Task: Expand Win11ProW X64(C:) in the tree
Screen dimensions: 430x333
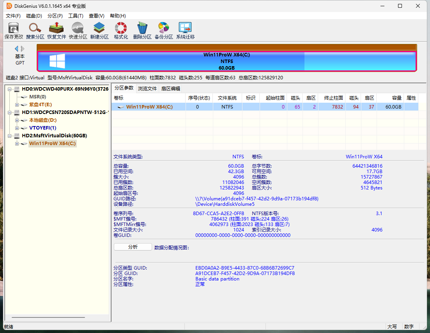Action: point(17,144)
